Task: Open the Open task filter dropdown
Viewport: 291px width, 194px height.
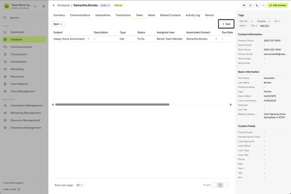Action: click(58, 24)
